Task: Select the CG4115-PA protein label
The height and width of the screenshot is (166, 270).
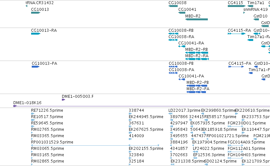Action: pyautogui.click(x=240, y=63)
